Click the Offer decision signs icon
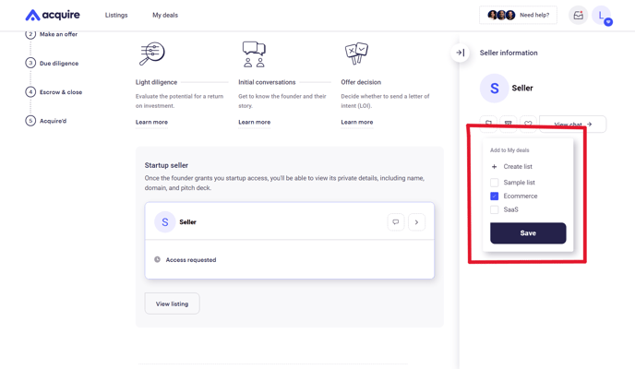This screenshot has height=369, width=635. (356, 54)
